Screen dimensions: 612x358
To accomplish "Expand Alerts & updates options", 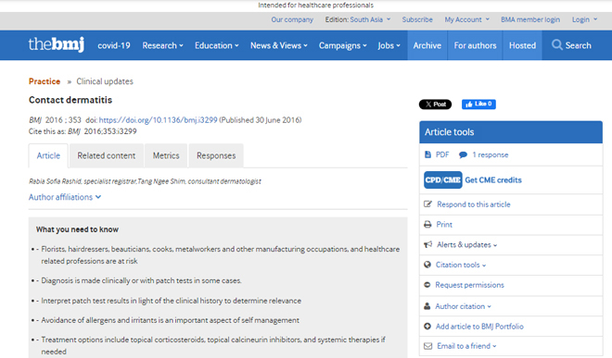I will [466, 244].
